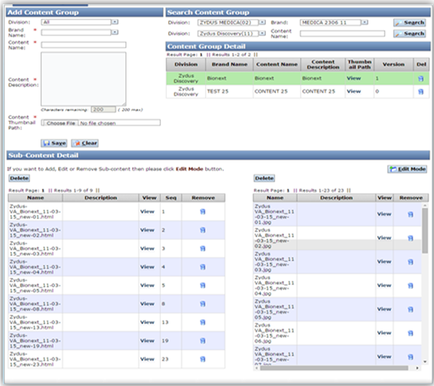Click View link for Zydus-VA_Bionext_11-03-15_new-02.html
Image resolution: width=434 pixels, height=386 pixels.
(x=147, y=230)
